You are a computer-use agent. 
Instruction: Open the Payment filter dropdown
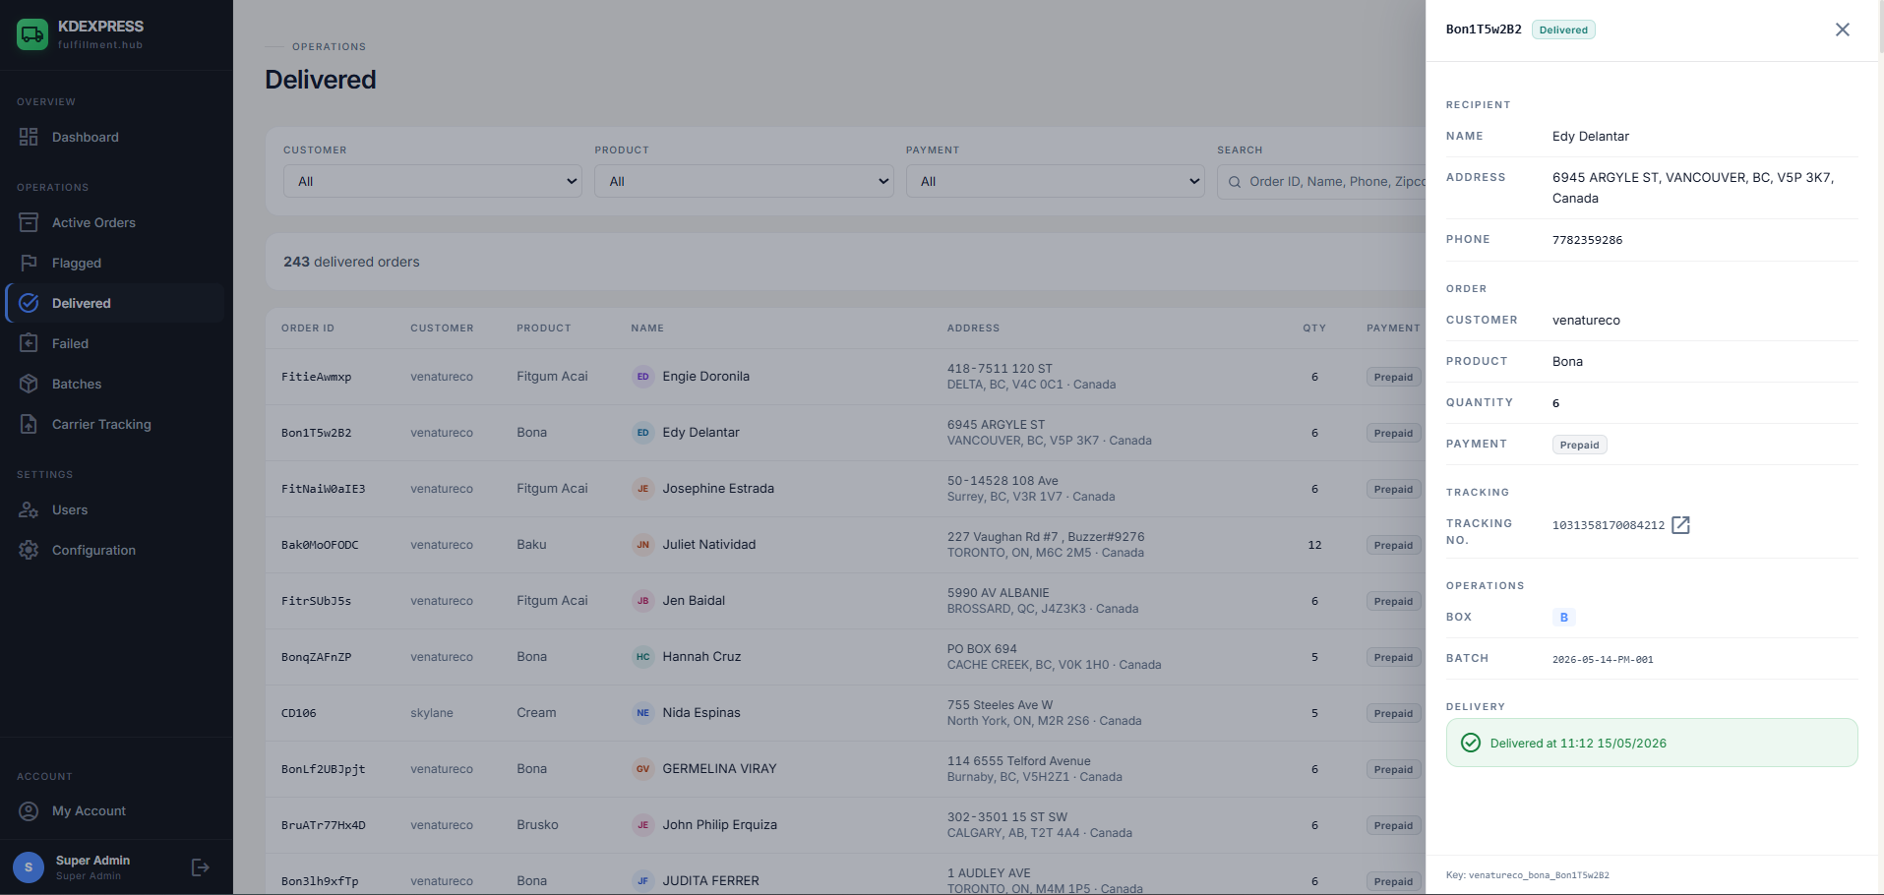(x=1055, y=181)
